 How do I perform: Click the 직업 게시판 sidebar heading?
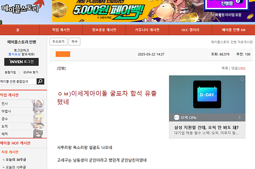point(9,95)
